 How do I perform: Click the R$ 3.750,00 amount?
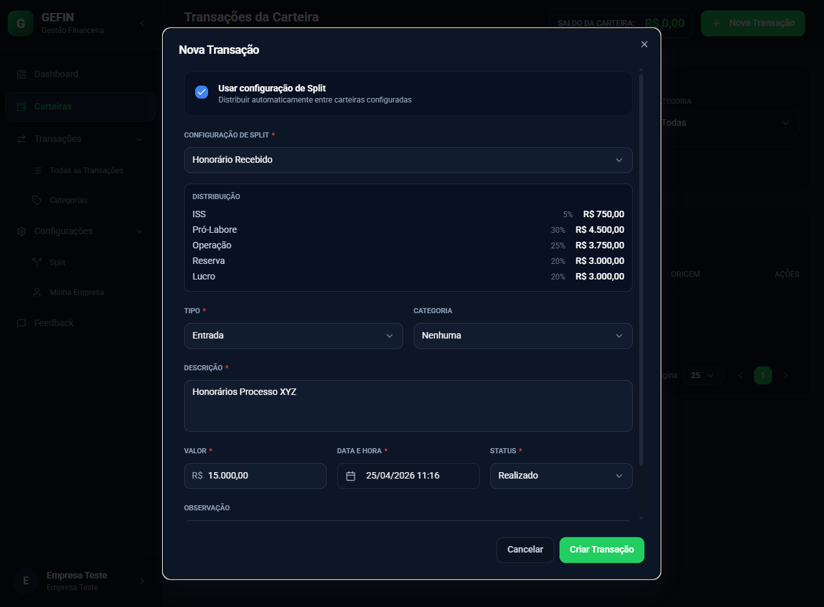pyautogui.click(x=600, y=245)
